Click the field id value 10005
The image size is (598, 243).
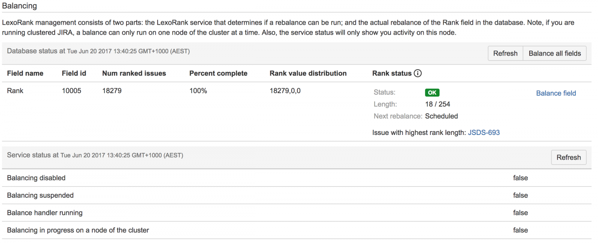pos(71,91)
